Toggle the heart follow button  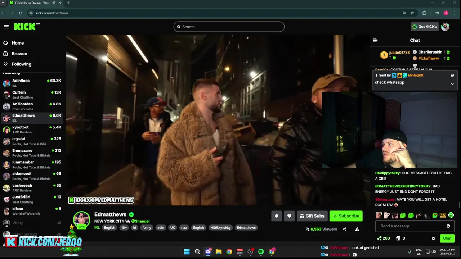point(289,216)
